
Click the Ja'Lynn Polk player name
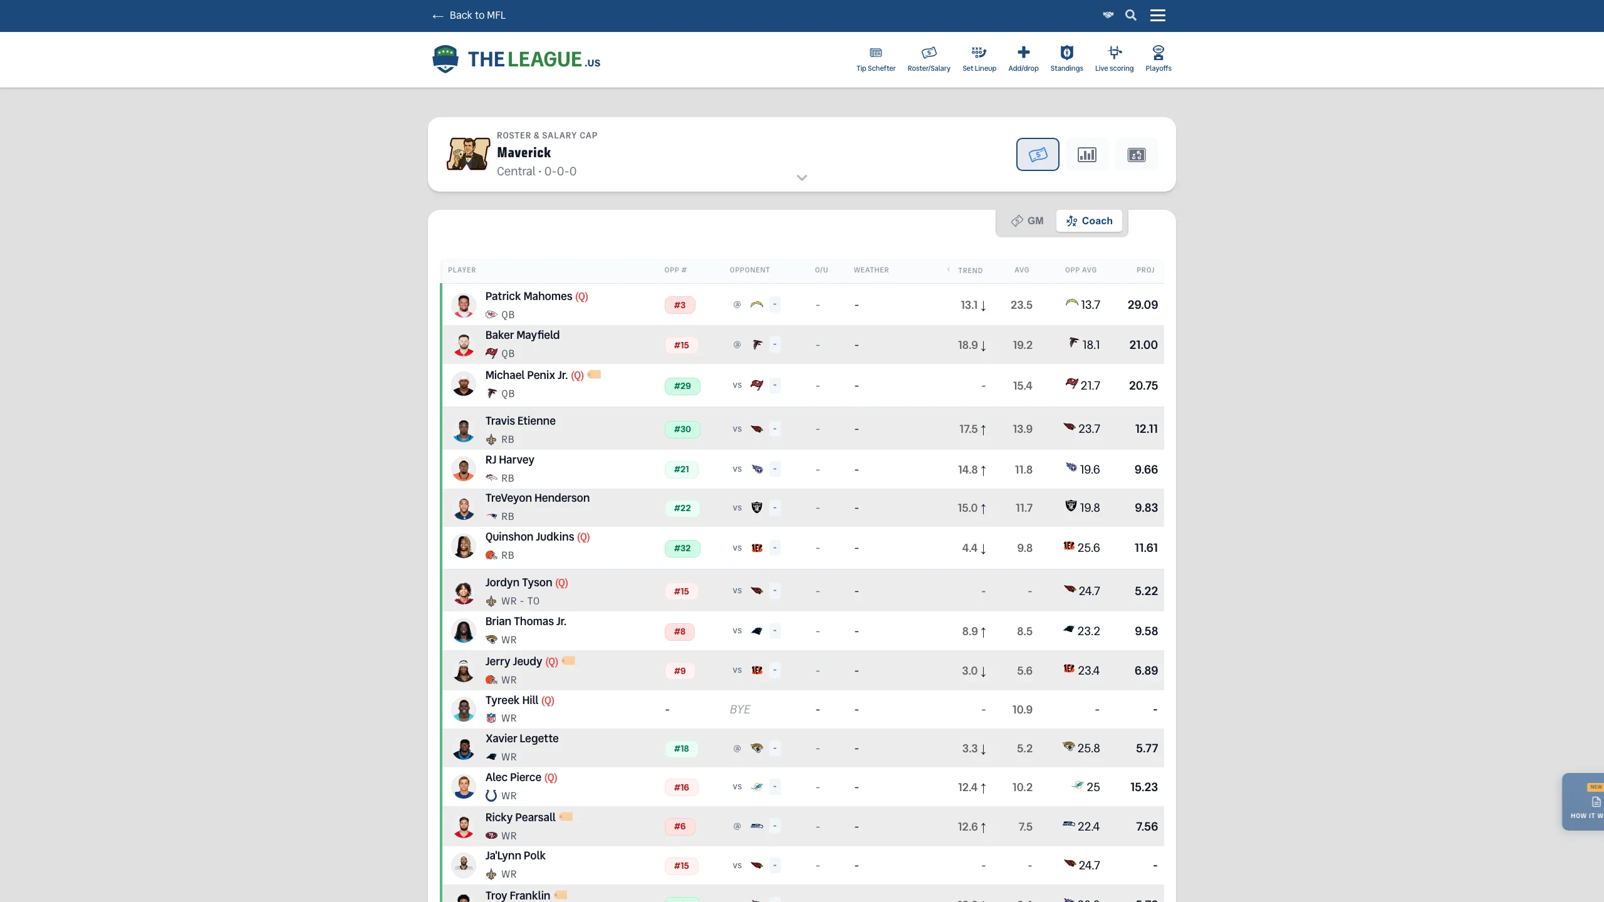515,856
